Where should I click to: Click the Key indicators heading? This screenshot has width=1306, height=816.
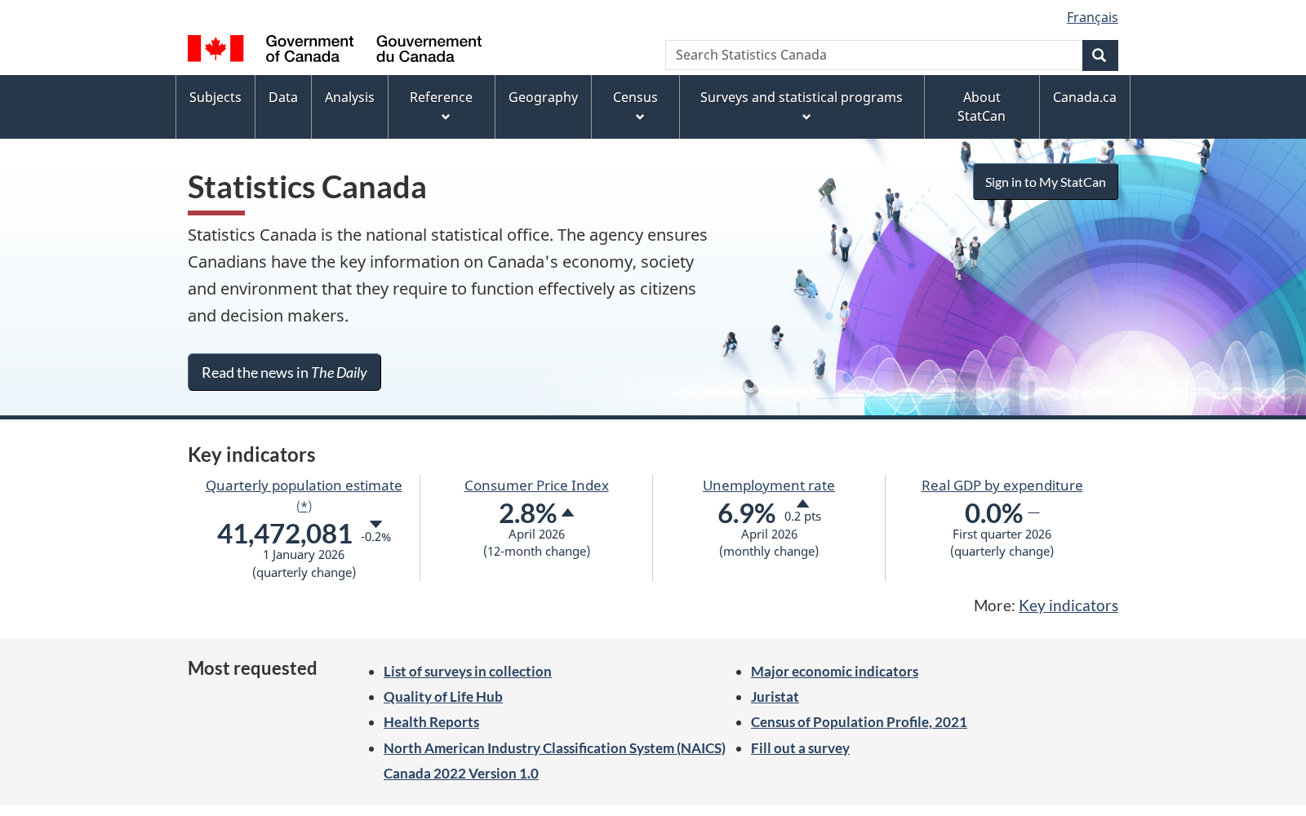[251, 455]
